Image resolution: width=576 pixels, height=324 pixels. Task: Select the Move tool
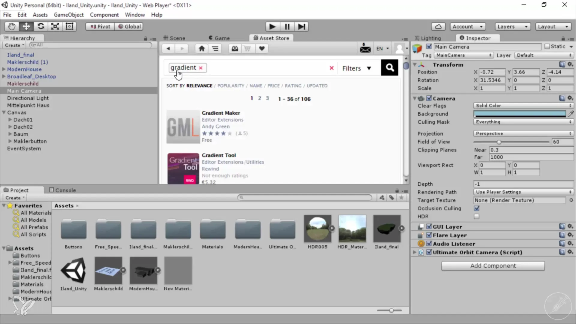(26, 26)
